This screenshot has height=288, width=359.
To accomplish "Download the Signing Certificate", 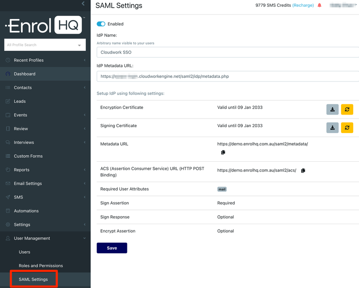I will [x=333, y=128].
